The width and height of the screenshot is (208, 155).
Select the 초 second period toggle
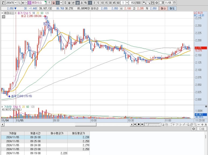click(x=82, y=3)
